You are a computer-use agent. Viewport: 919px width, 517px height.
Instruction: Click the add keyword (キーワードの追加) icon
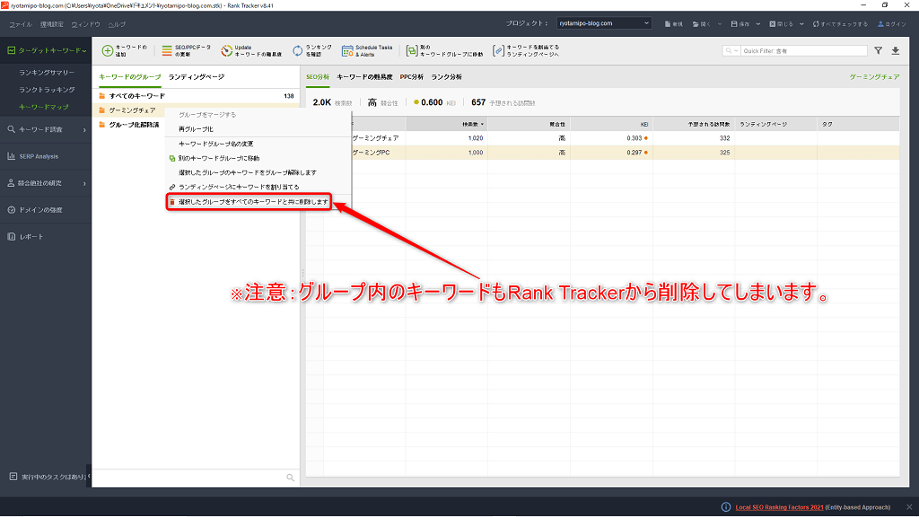click(107, 51)
